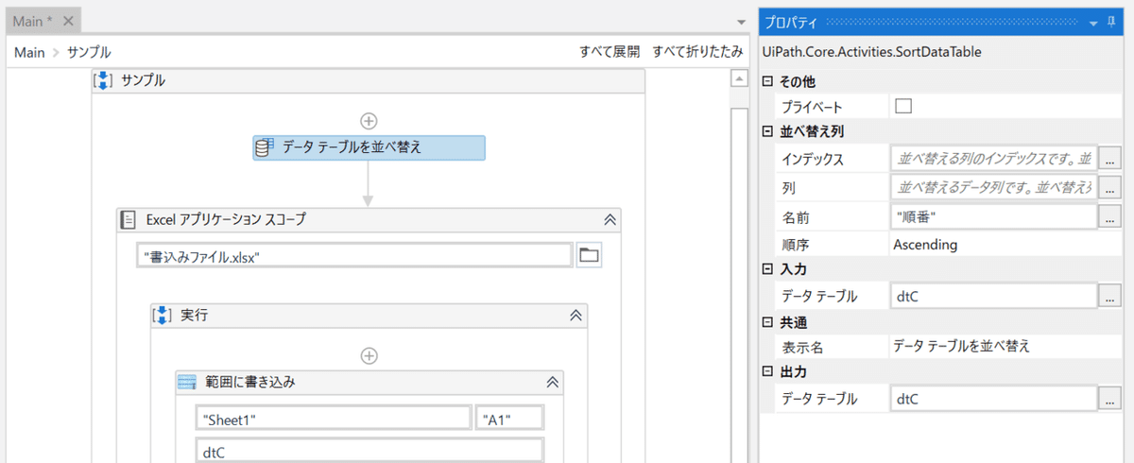Click the "Sheet1" sheet name field
Screen dimensions: 1134x463
[x=333, y=419]
